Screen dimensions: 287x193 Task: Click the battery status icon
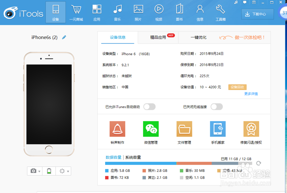49,171
